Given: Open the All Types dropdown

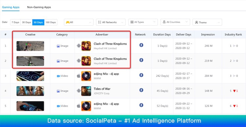Looking at the screenshot, I should pyautogui.click(x=143, y=22).
